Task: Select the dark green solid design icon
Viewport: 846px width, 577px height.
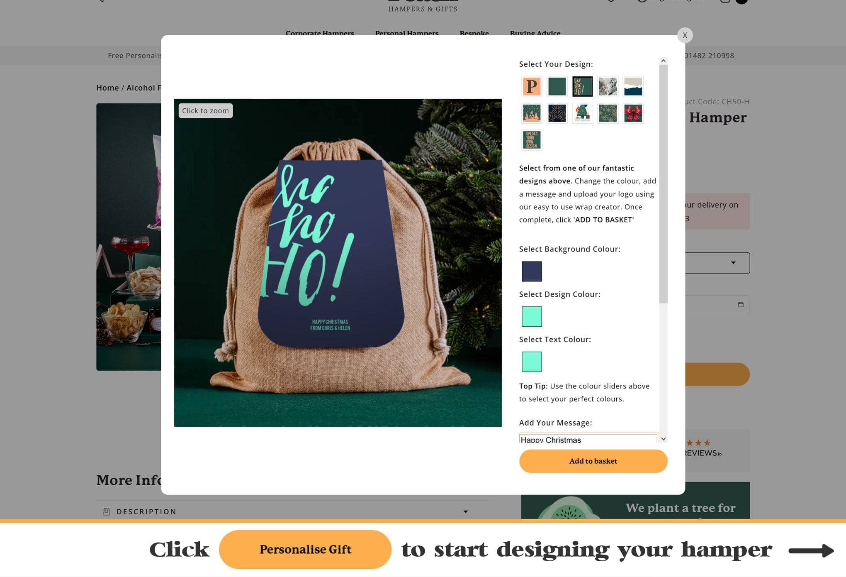Action: [557, 86]
